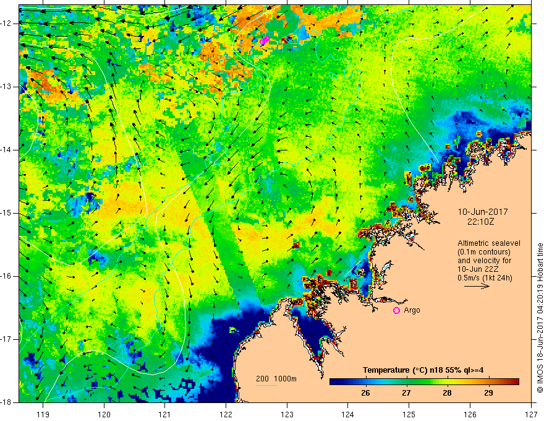Click the color bar label 28
The width and height of the screenshot is (544, 421).
pyautogui.click(x=447, y=393)
